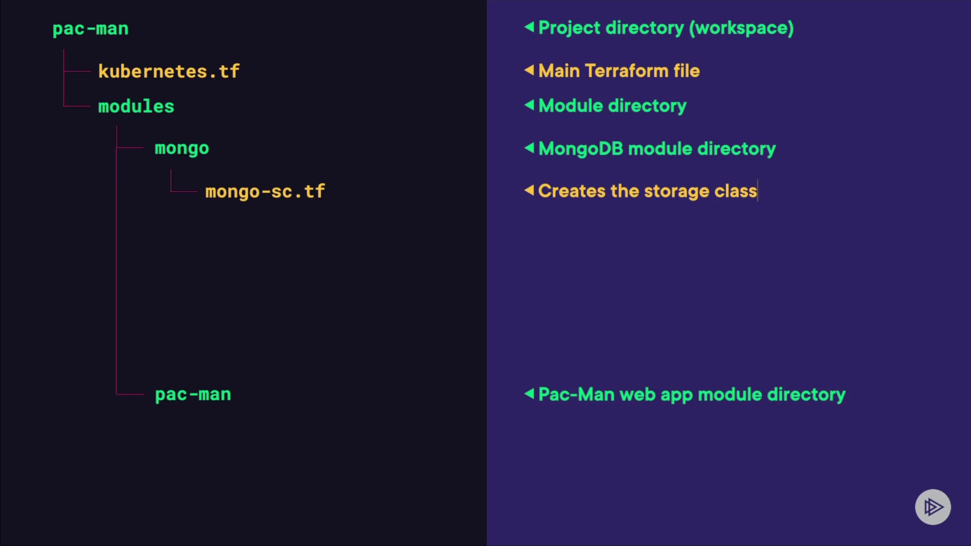The image size is (971, 546).
Task: Open the mongo-sc.tf file
Action: click(265, 192)
